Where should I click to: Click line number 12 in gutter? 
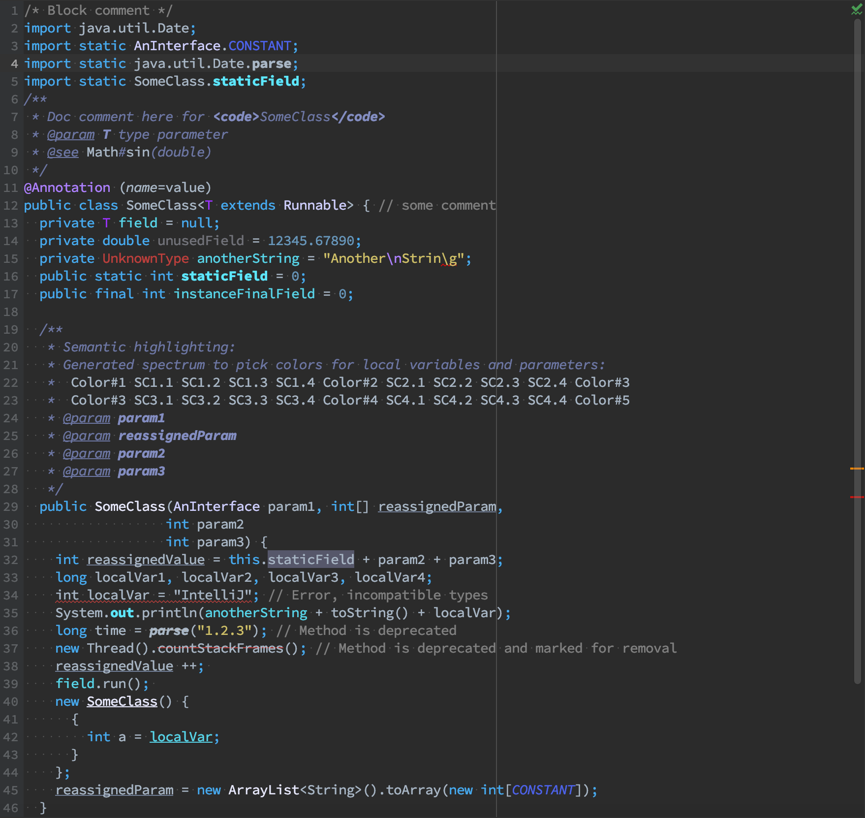point(11,206)
